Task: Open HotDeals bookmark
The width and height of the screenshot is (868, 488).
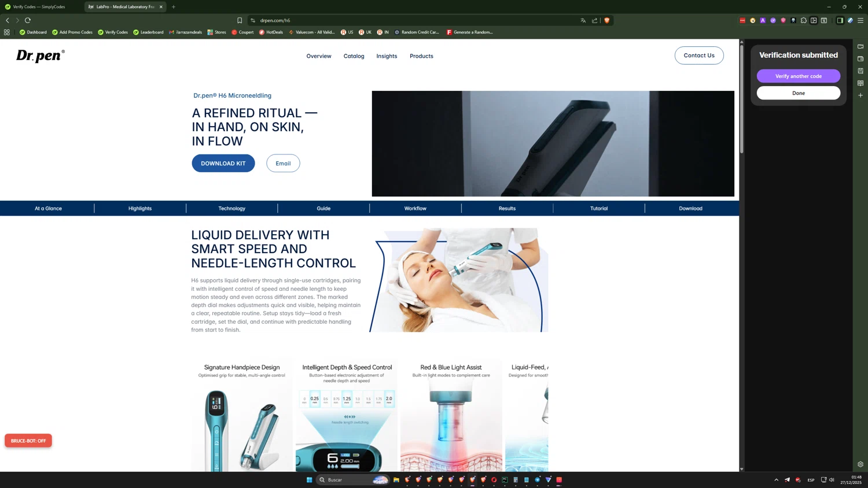Action: [271, 32]
